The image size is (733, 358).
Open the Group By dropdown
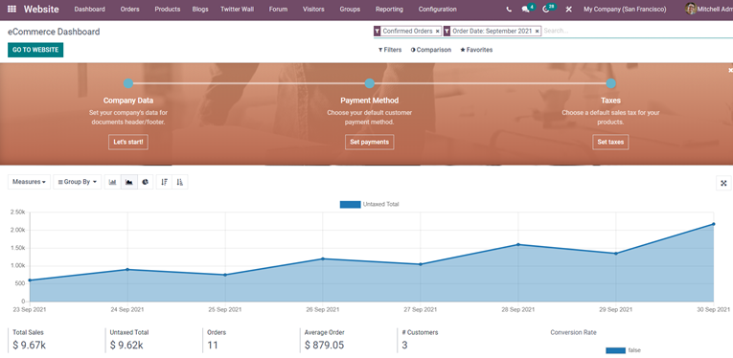point(78,182)
